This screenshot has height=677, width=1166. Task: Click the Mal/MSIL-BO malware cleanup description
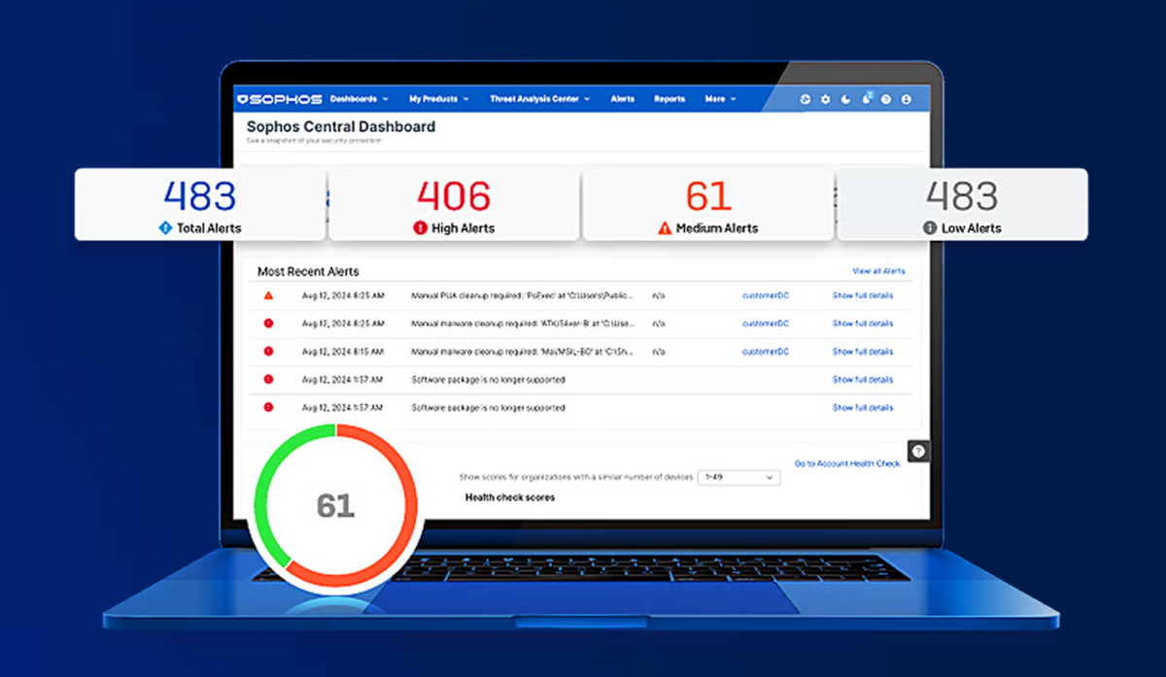pos(523,352)
